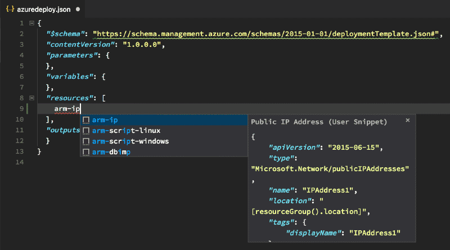
Task: Click the snippet icon beside arm-ip suggestion
Action: (x=86, y=120)
